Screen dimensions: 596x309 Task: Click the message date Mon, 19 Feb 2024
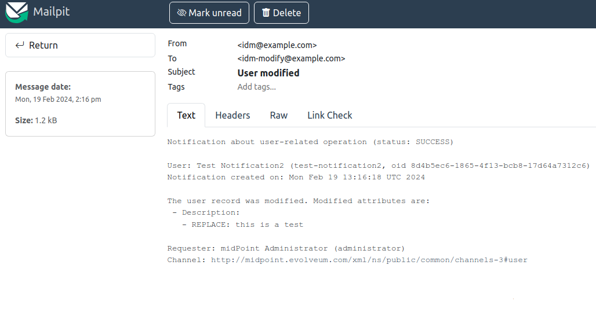pos(58,100)
